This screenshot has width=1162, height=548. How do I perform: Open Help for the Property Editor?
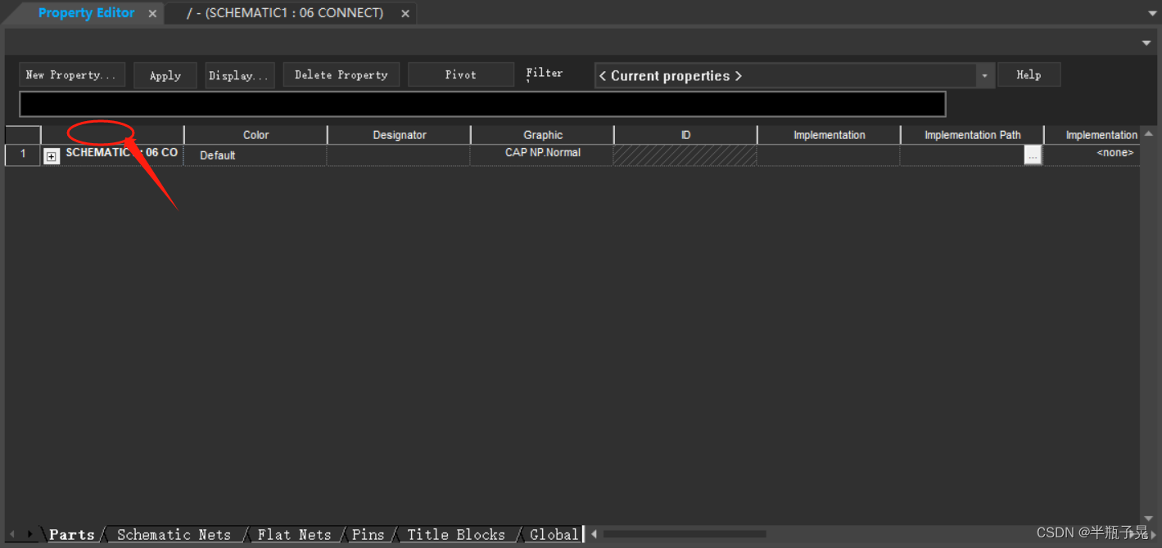click(1029, 75)
